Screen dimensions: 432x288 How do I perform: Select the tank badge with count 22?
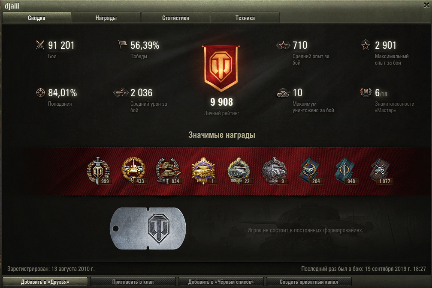239,171
